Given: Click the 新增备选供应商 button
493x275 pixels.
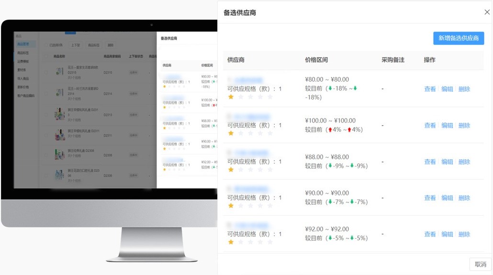Looking at the screenshot, I should [x=459, y=38].
